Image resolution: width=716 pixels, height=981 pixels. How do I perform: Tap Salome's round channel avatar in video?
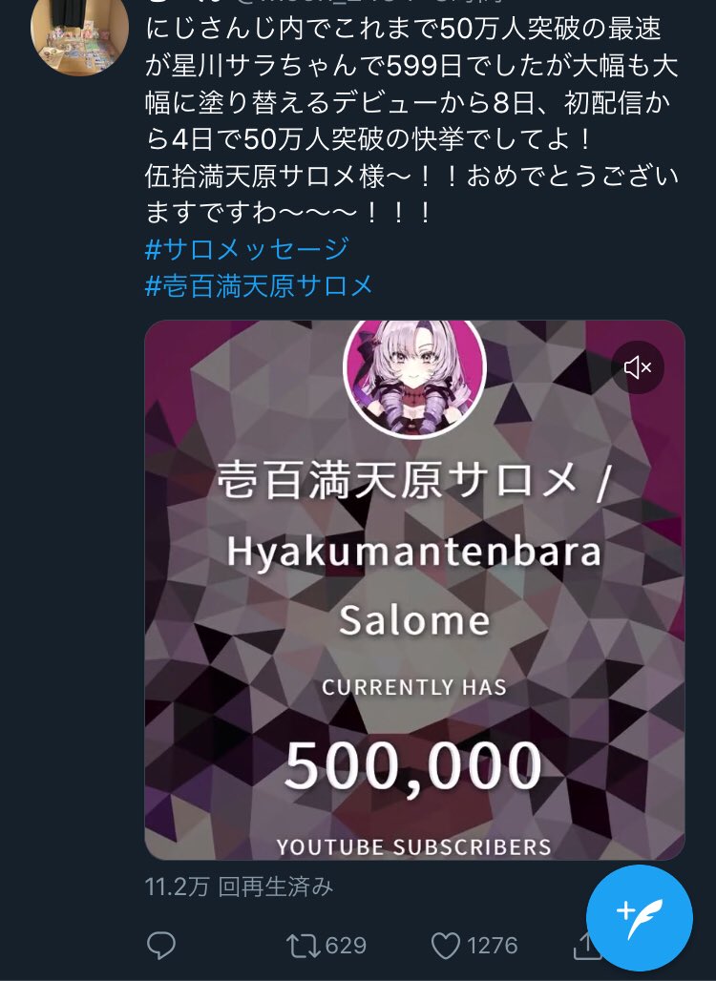coord(414,379)
